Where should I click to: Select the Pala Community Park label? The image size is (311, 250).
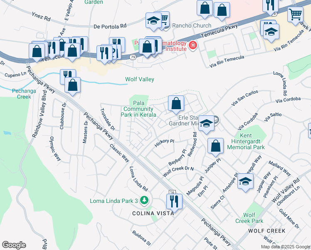[x=138, y=109]
